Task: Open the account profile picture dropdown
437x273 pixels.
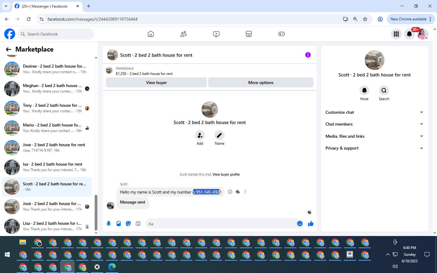Action: click(x=423, y=34)
